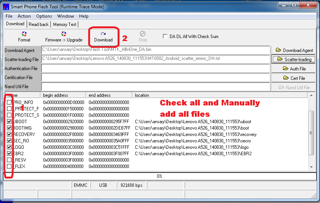
Task: Click the begin address column header
Action: coord(63,95)
